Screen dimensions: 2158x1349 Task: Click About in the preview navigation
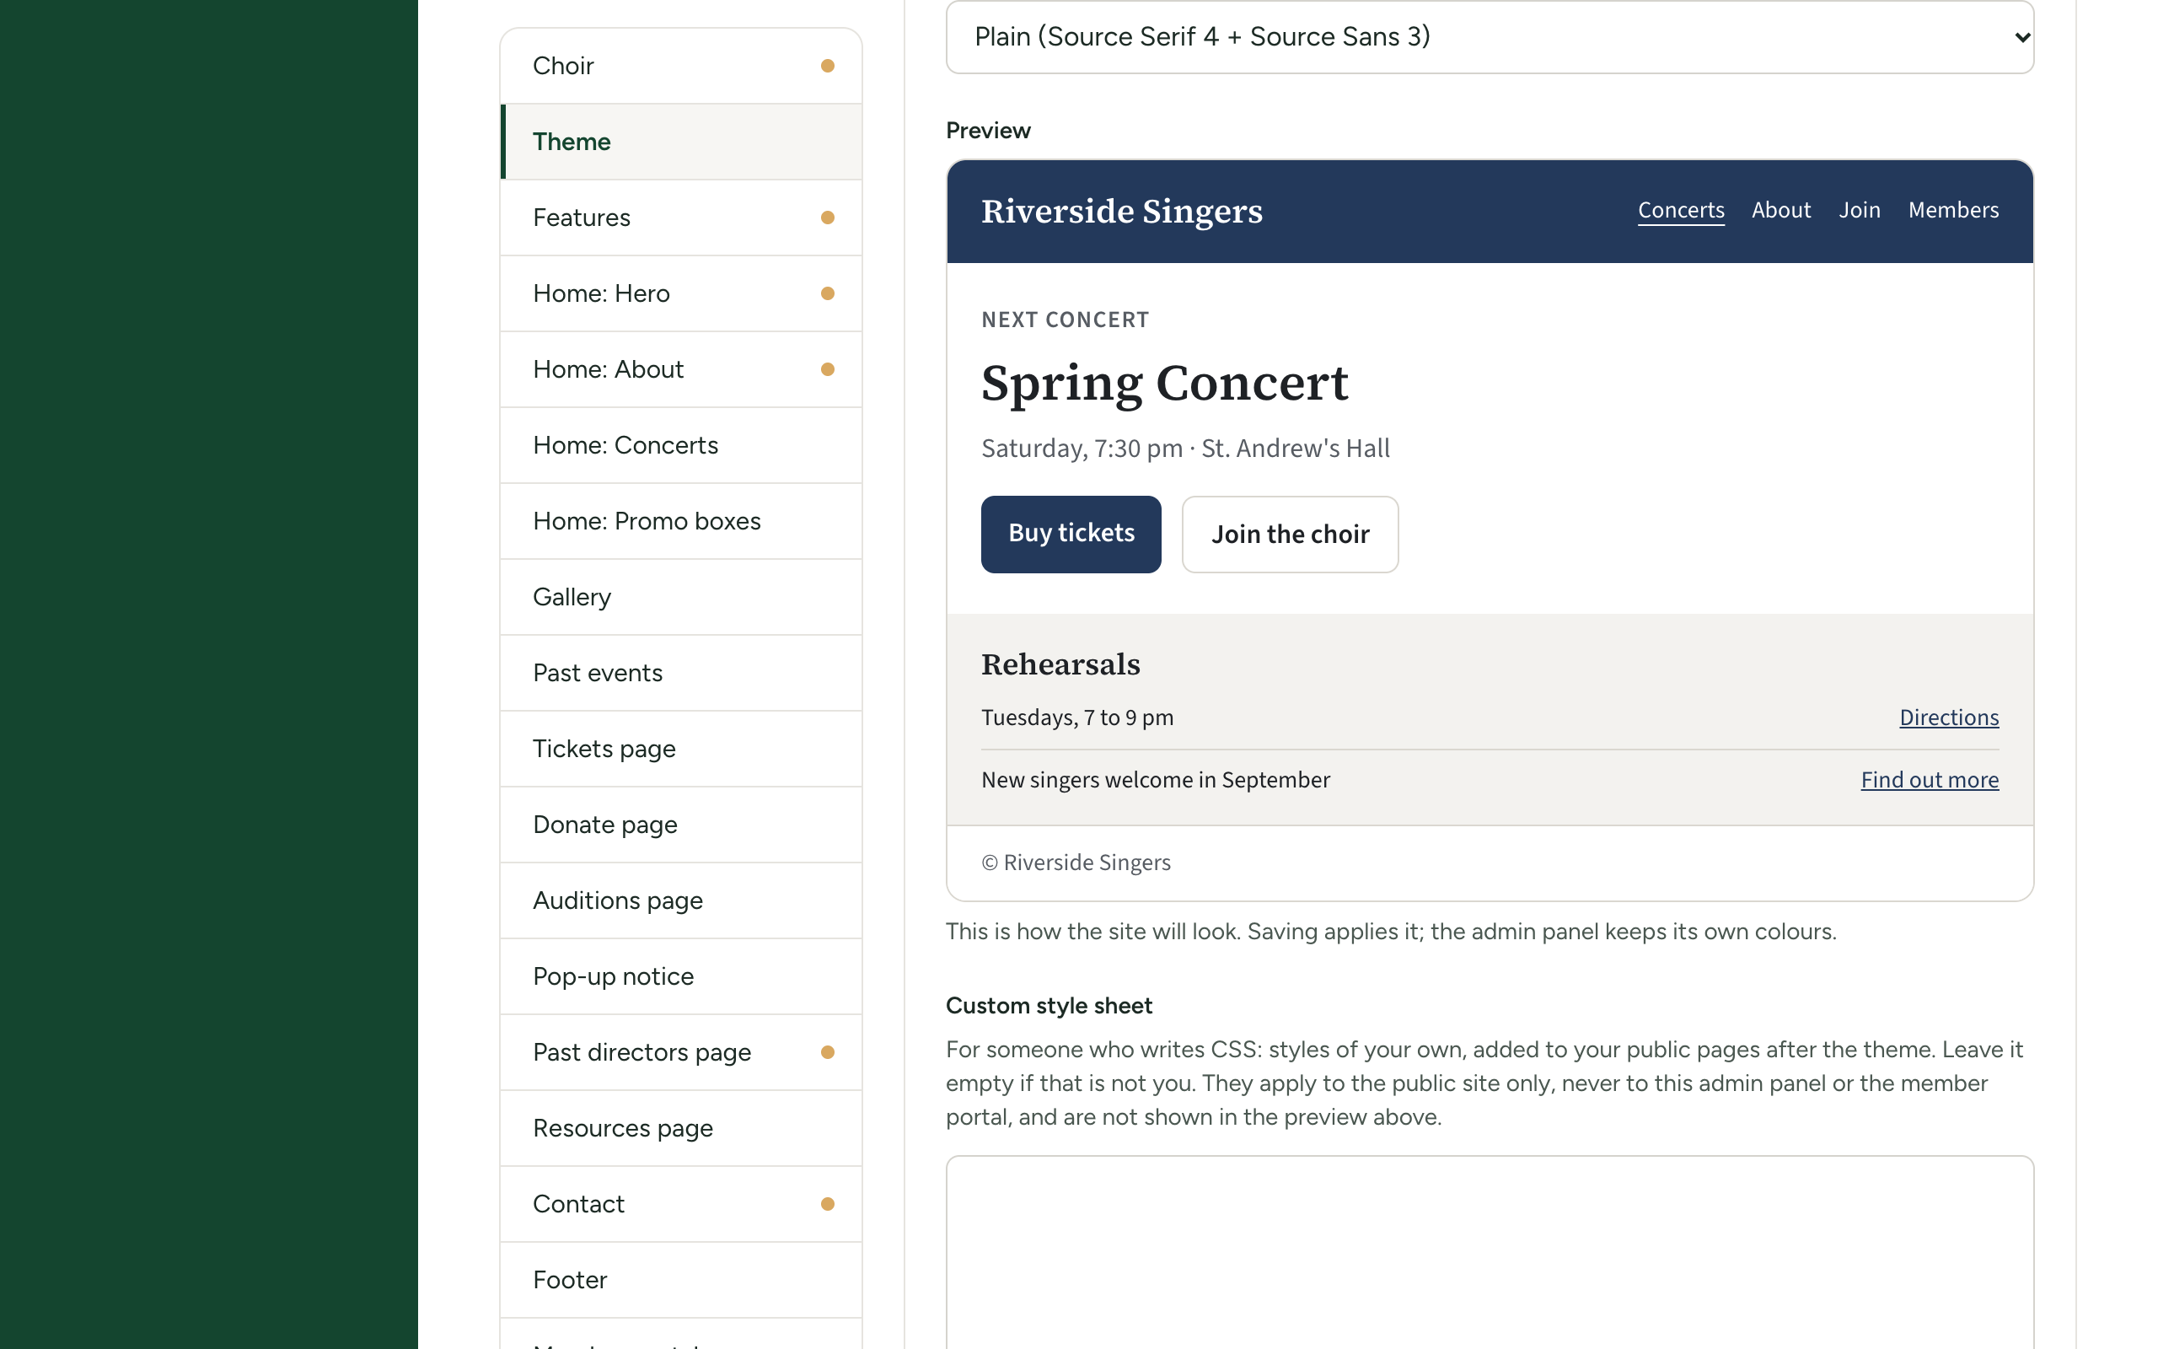[1781, 210]
